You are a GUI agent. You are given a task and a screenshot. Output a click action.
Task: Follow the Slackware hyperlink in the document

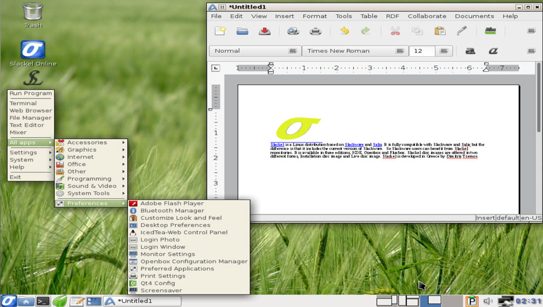(x=354, y=144)
